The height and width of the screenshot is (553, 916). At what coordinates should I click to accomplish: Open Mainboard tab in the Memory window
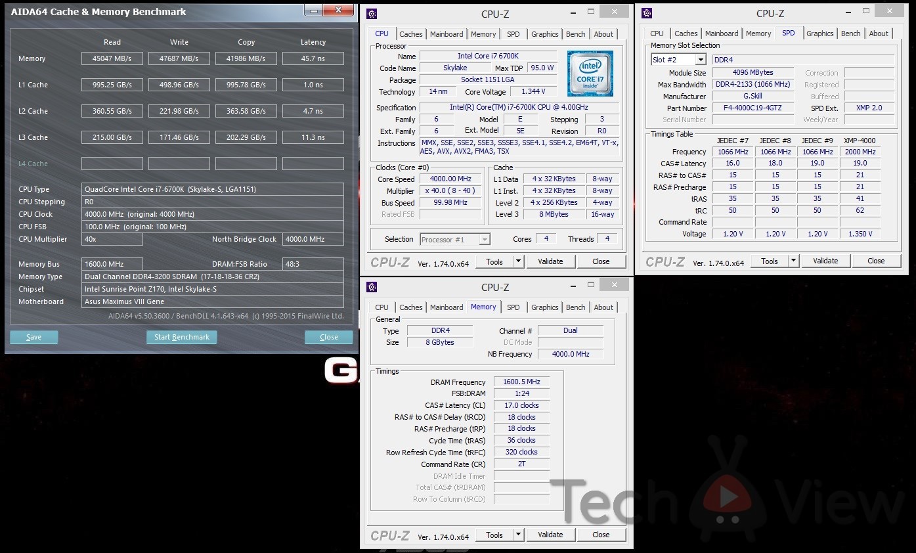point(447,307)
